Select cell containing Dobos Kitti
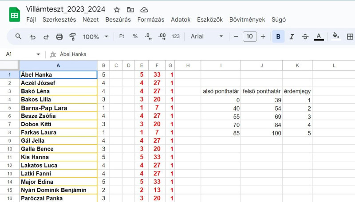Screen dimensions: 355x202 (x=59, y=124)
